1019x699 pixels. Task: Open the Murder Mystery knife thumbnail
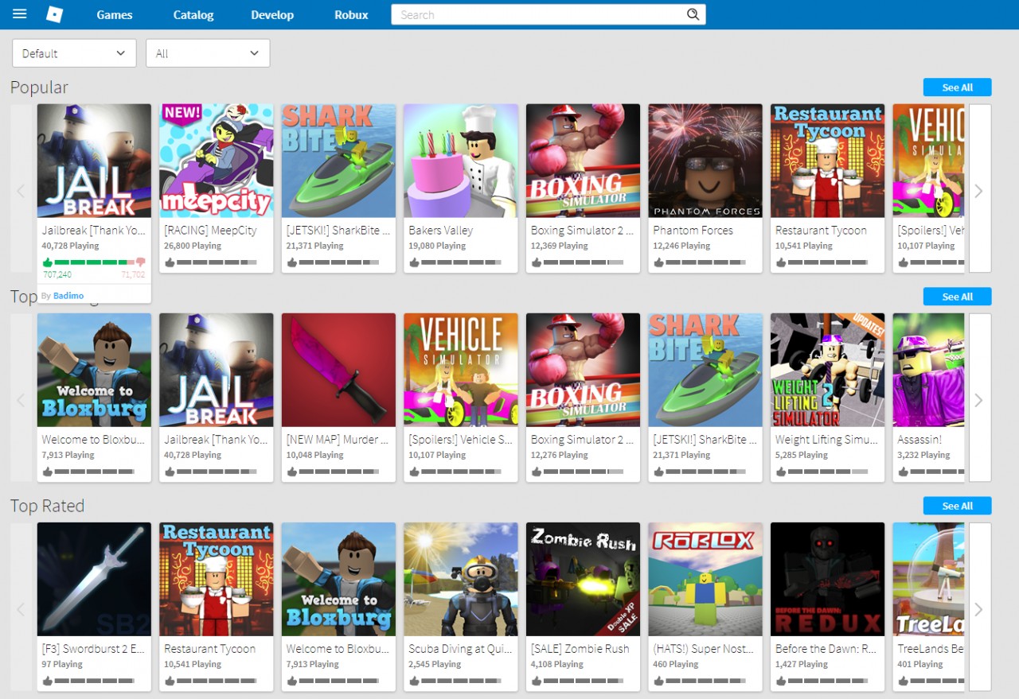coord(338,370)
